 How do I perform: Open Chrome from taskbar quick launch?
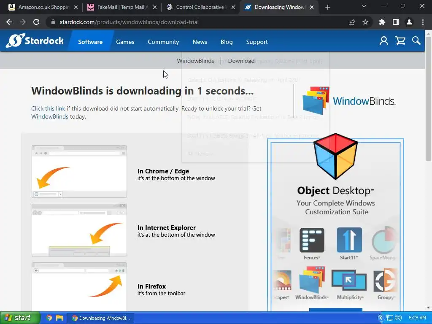[x=49, y=318]
